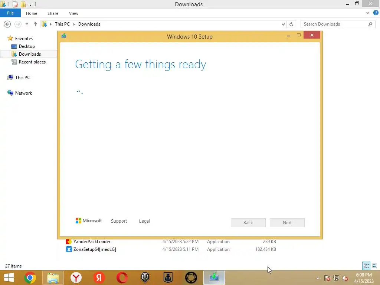
Task: Open the Share ribbon tab
Action: (x=53, y=13)
